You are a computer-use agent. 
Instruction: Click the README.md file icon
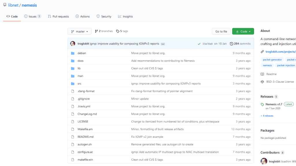pyautogui.click(x=73, y=137)
